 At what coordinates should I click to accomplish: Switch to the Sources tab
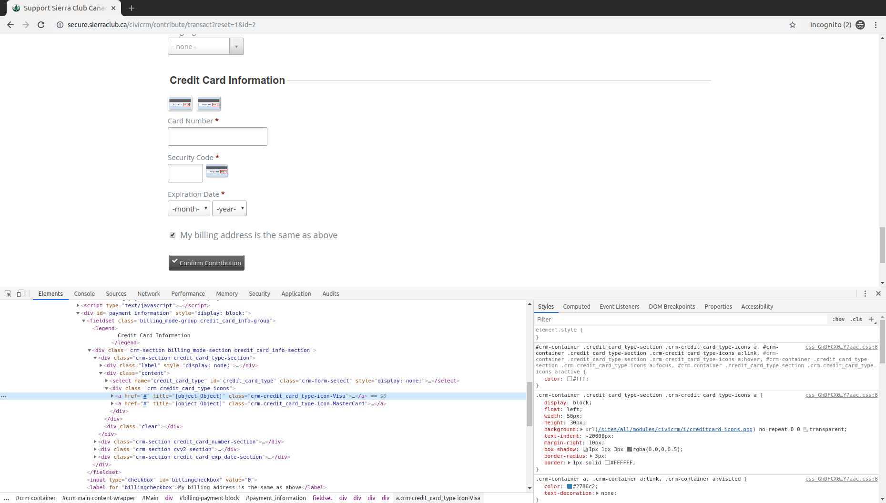click(x=116, y=293)
